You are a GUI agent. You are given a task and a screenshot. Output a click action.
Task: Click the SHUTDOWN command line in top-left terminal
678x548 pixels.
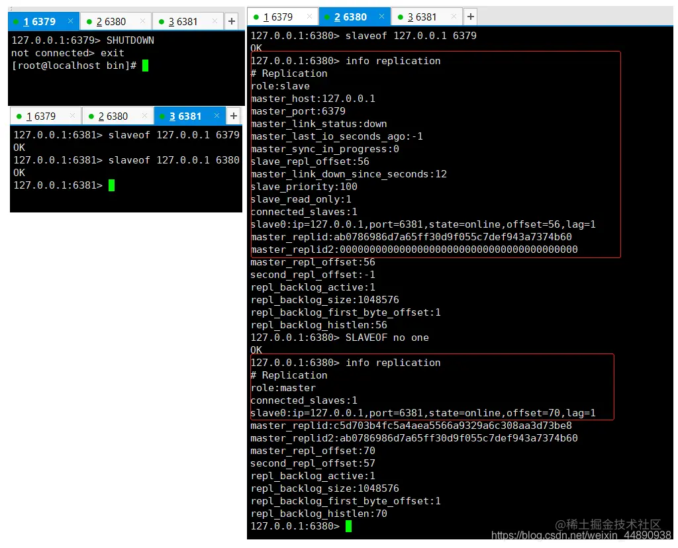83,40
